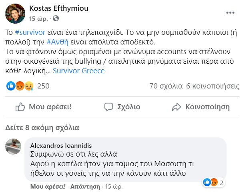245x193 pixels.
Task: Click the angry face reaction icon
Action: (x=20, y=86)
